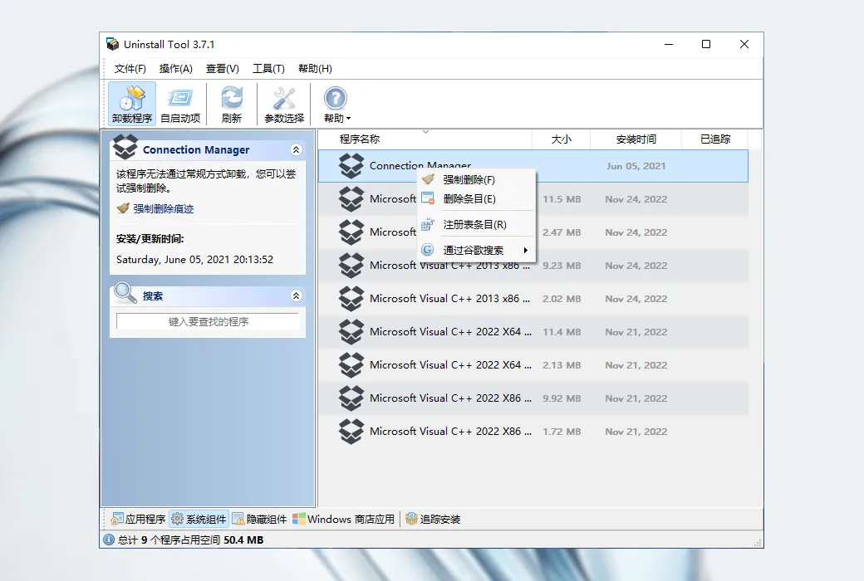Click the 帮助 help question mark icon
Screen dimensions: 864x581
pos(335,99)
